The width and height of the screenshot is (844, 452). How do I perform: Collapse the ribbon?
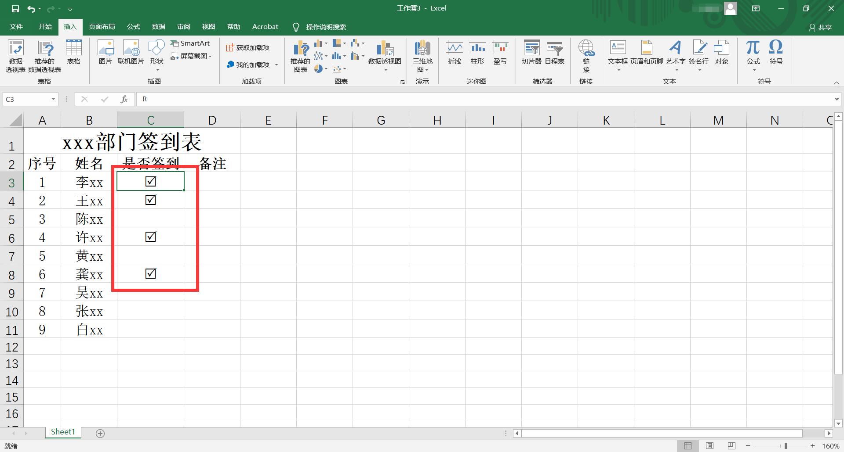[836, 83]
